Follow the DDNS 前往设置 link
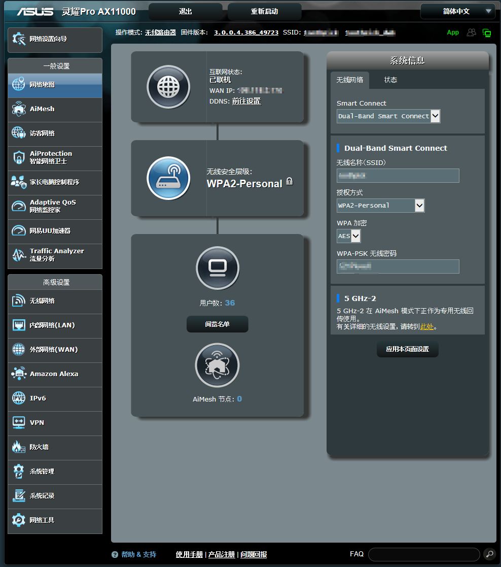Screen dimensions: 501x567 tap(246, 101)
